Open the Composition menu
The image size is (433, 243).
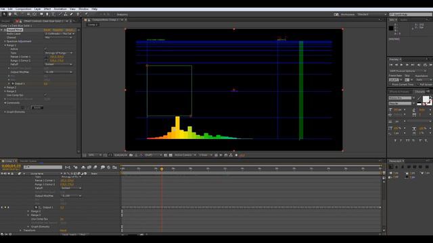pyautogui.click(x=24, y=9)
